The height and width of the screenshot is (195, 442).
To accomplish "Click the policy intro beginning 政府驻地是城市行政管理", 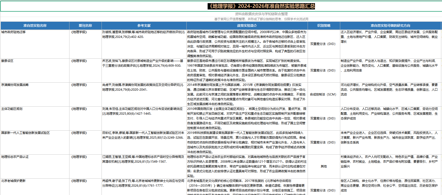I will coord(247,44).
